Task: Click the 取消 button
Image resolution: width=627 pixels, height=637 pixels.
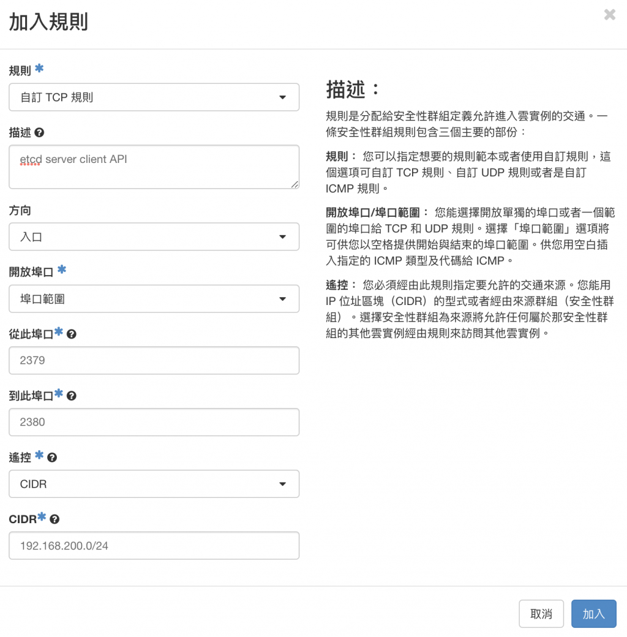Action: [x=541, y=614]
